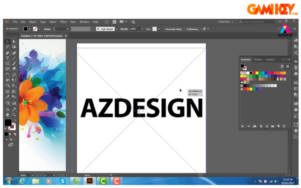Expand the 5 pt. Round brush dropdown
This screenshot has height=188, width=301.
(116, 29)
